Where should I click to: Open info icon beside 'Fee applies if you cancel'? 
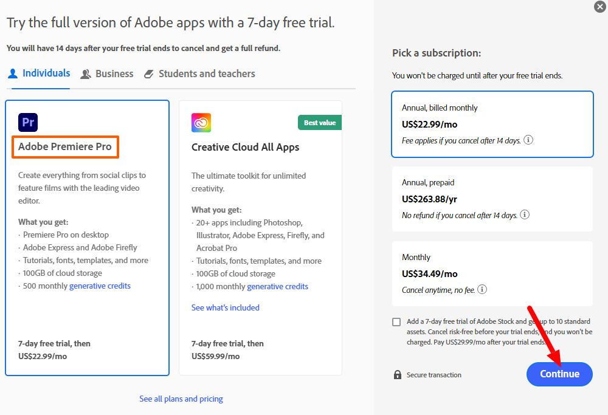coord(528,140)
